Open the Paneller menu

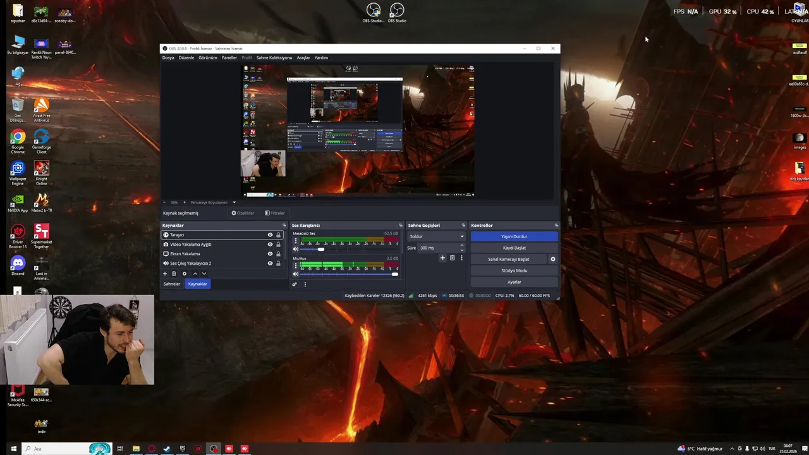click(x=229, y=58)
